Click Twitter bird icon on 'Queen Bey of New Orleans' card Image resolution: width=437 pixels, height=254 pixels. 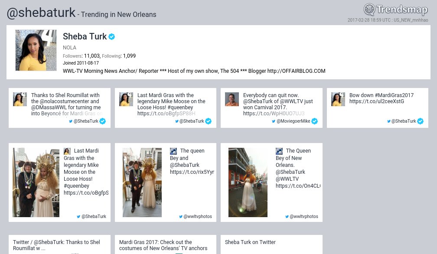[x=287, y=217]
